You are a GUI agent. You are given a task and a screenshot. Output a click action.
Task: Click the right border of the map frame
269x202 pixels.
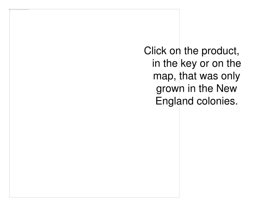(x=179, y=137)
